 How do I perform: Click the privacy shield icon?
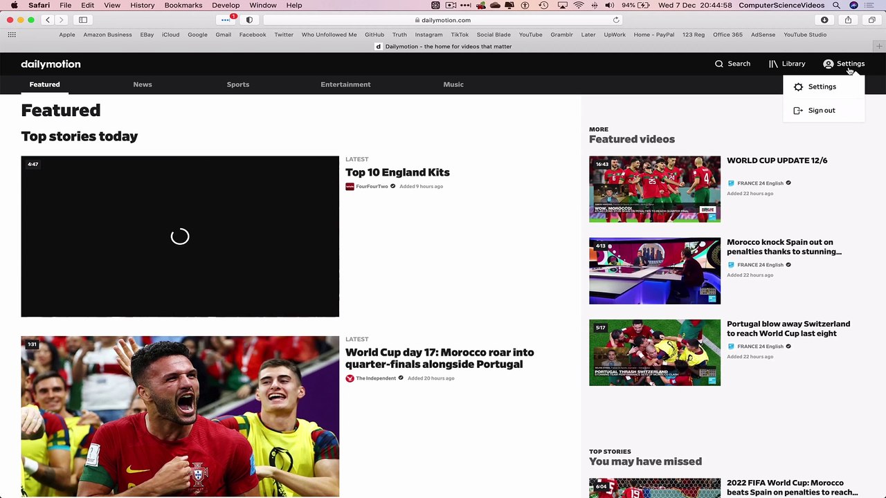pyautogui.click(x=249, y=20)
